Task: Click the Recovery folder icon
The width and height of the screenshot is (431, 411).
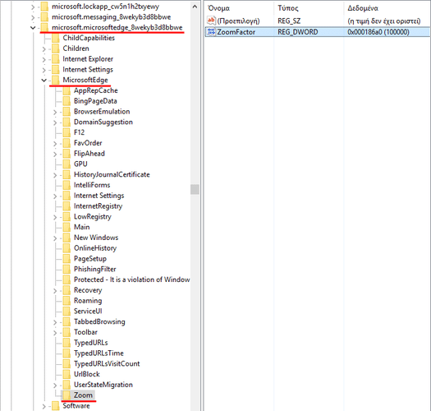Action: (x=66, y=290)
